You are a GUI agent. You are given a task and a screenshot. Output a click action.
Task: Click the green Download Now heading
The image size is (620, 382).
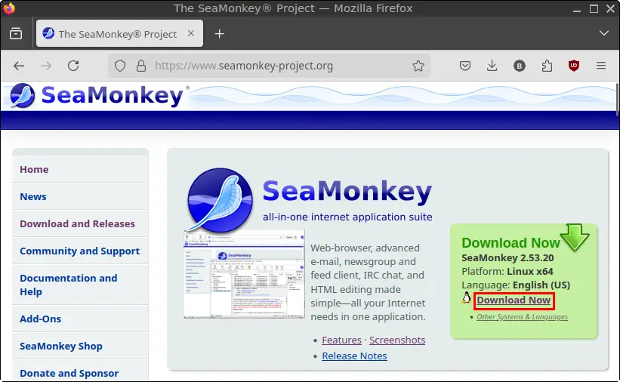coord(510,242)
